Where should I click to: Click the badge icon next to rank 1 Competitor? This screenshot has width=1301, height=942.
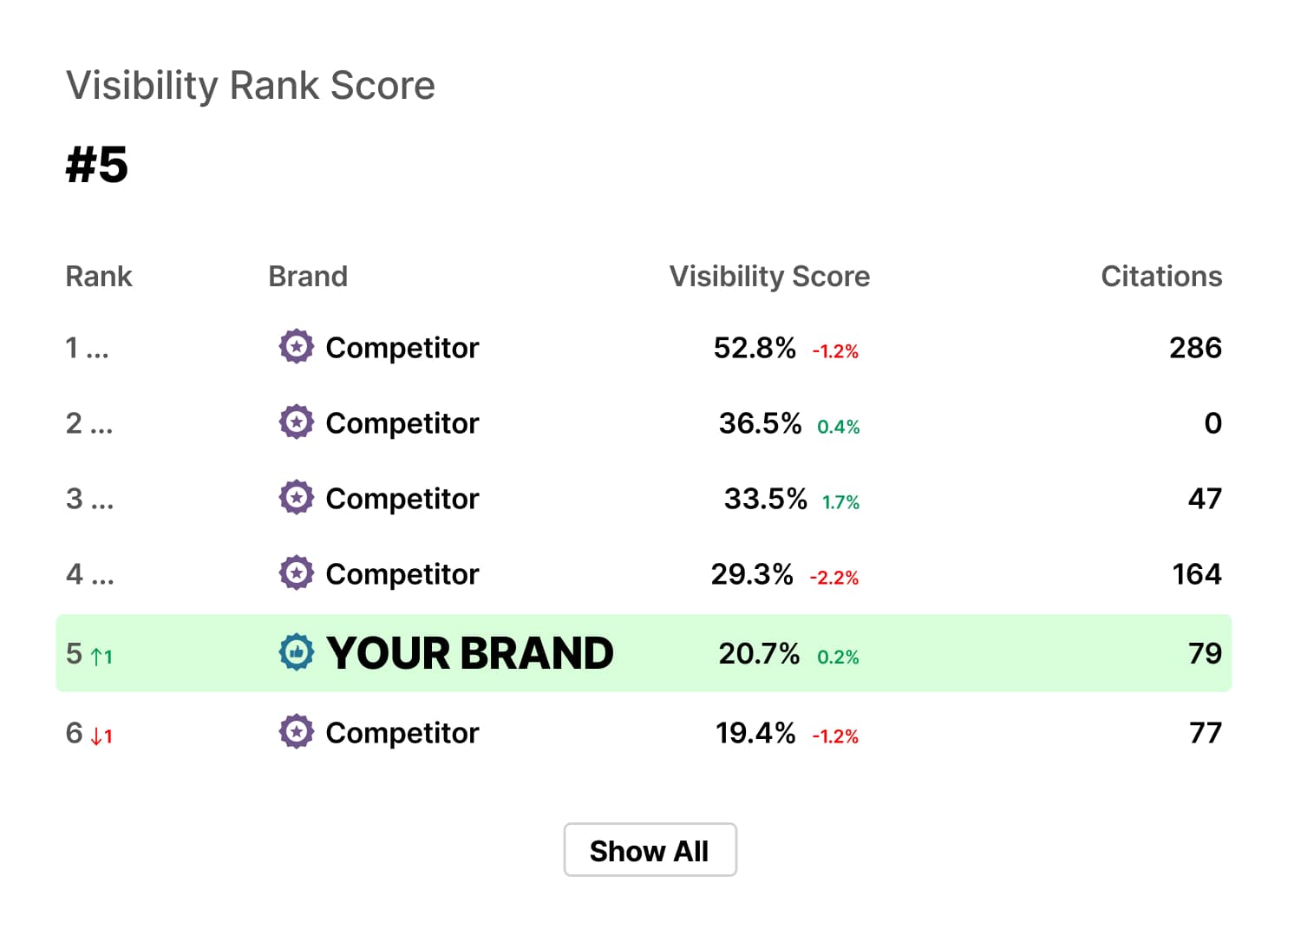pos(296,347)
